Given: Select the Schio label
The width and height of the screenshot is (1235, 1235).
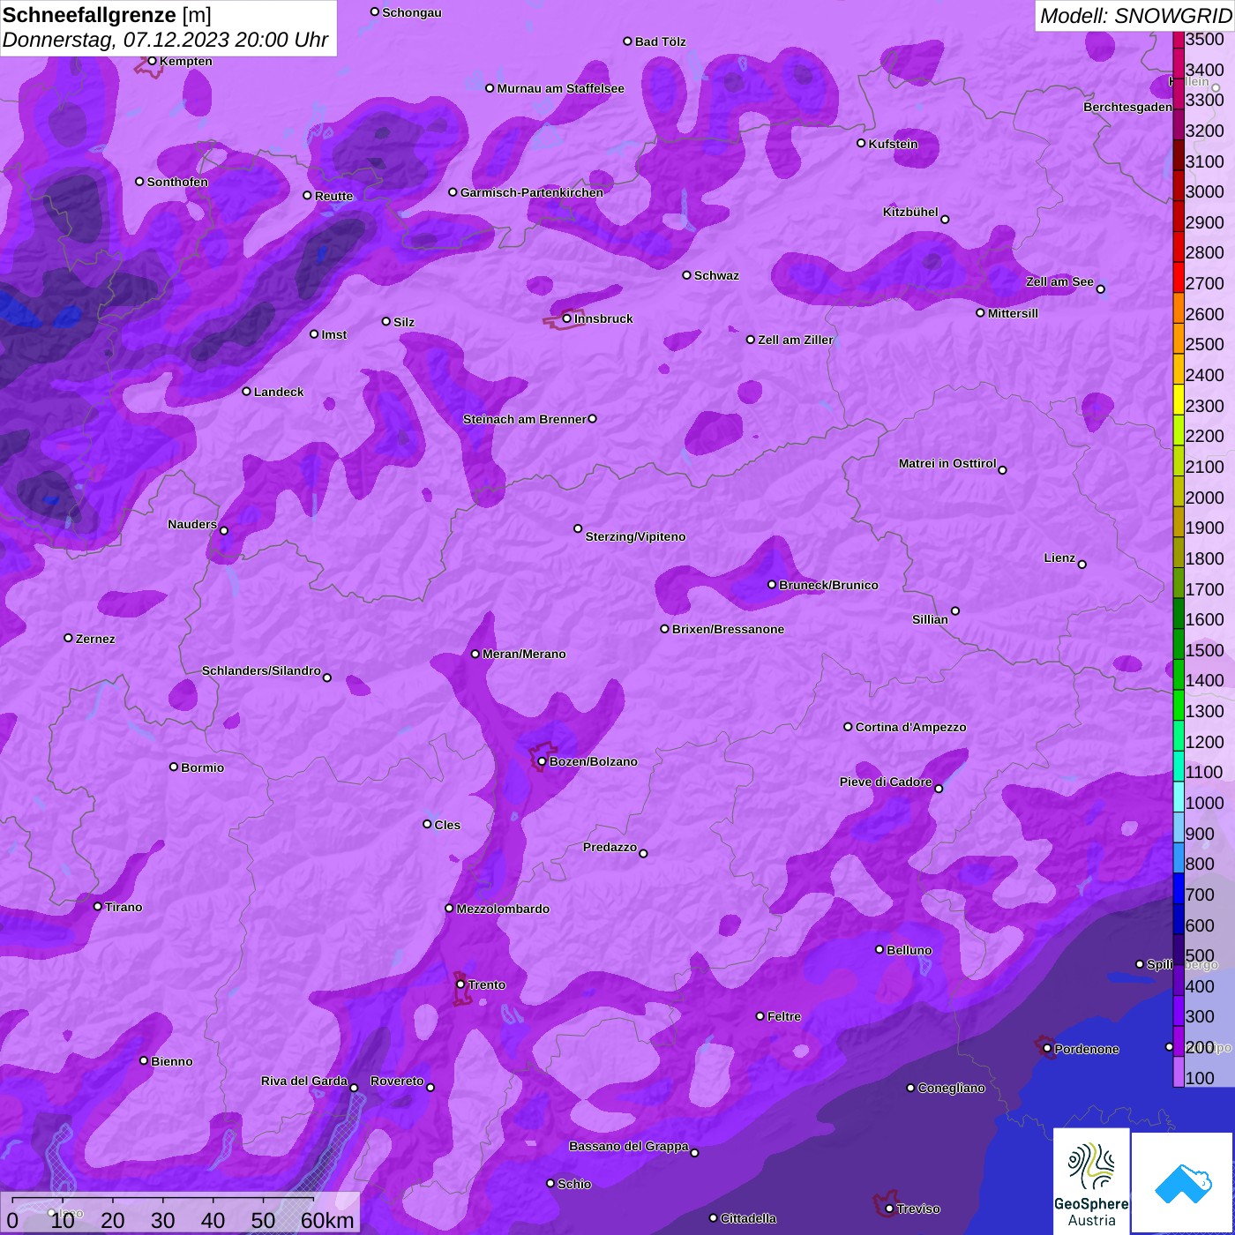Looking at the screenshot, I should point(574,1184).
